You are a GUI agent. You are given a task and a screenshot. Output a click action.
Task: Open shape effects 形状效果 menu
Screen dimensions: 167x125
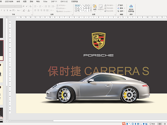109,11
